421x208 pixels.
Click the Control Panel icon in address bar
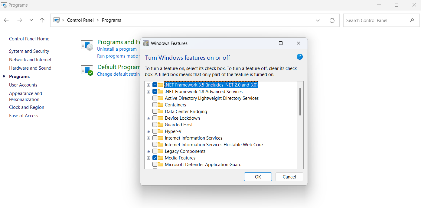[57, 20]
